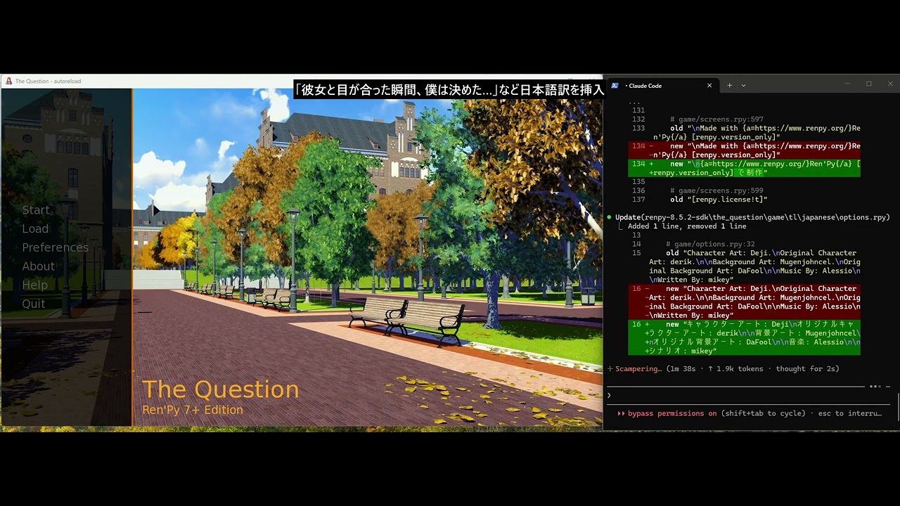This screenshot has width=900, height=506.
Task: Click the PowerShell icon on the terminal tab
Action: [x=615, y=85]
